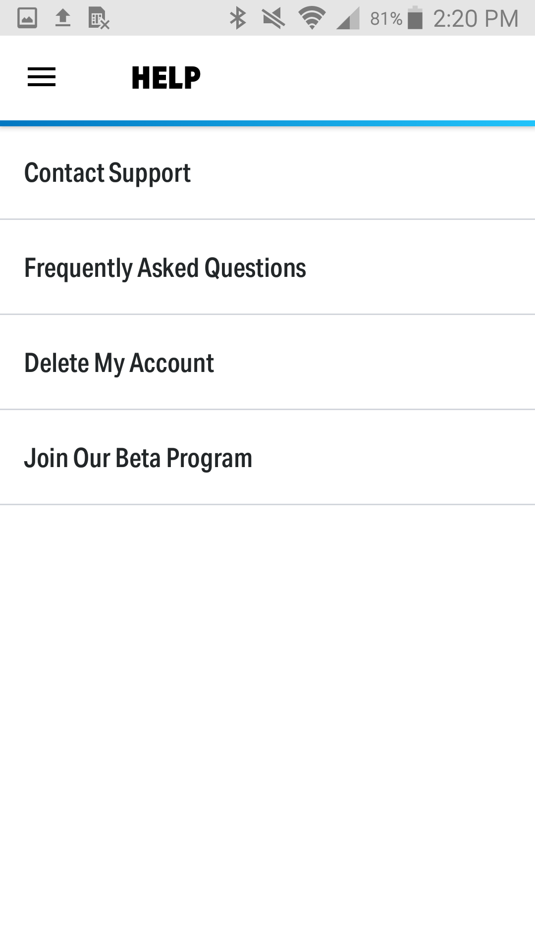Click the blue gradient divider under header

click(x=267, y=123)
